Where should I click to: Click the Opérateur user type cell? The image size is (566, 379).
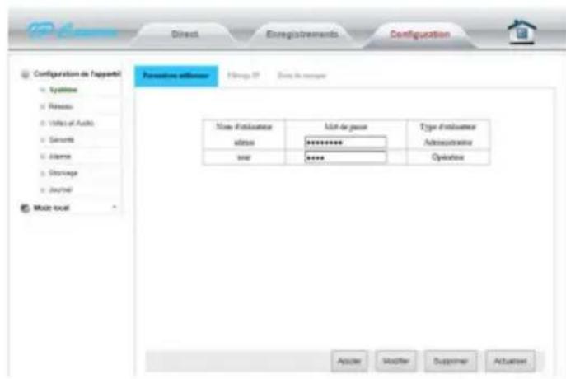448,157
